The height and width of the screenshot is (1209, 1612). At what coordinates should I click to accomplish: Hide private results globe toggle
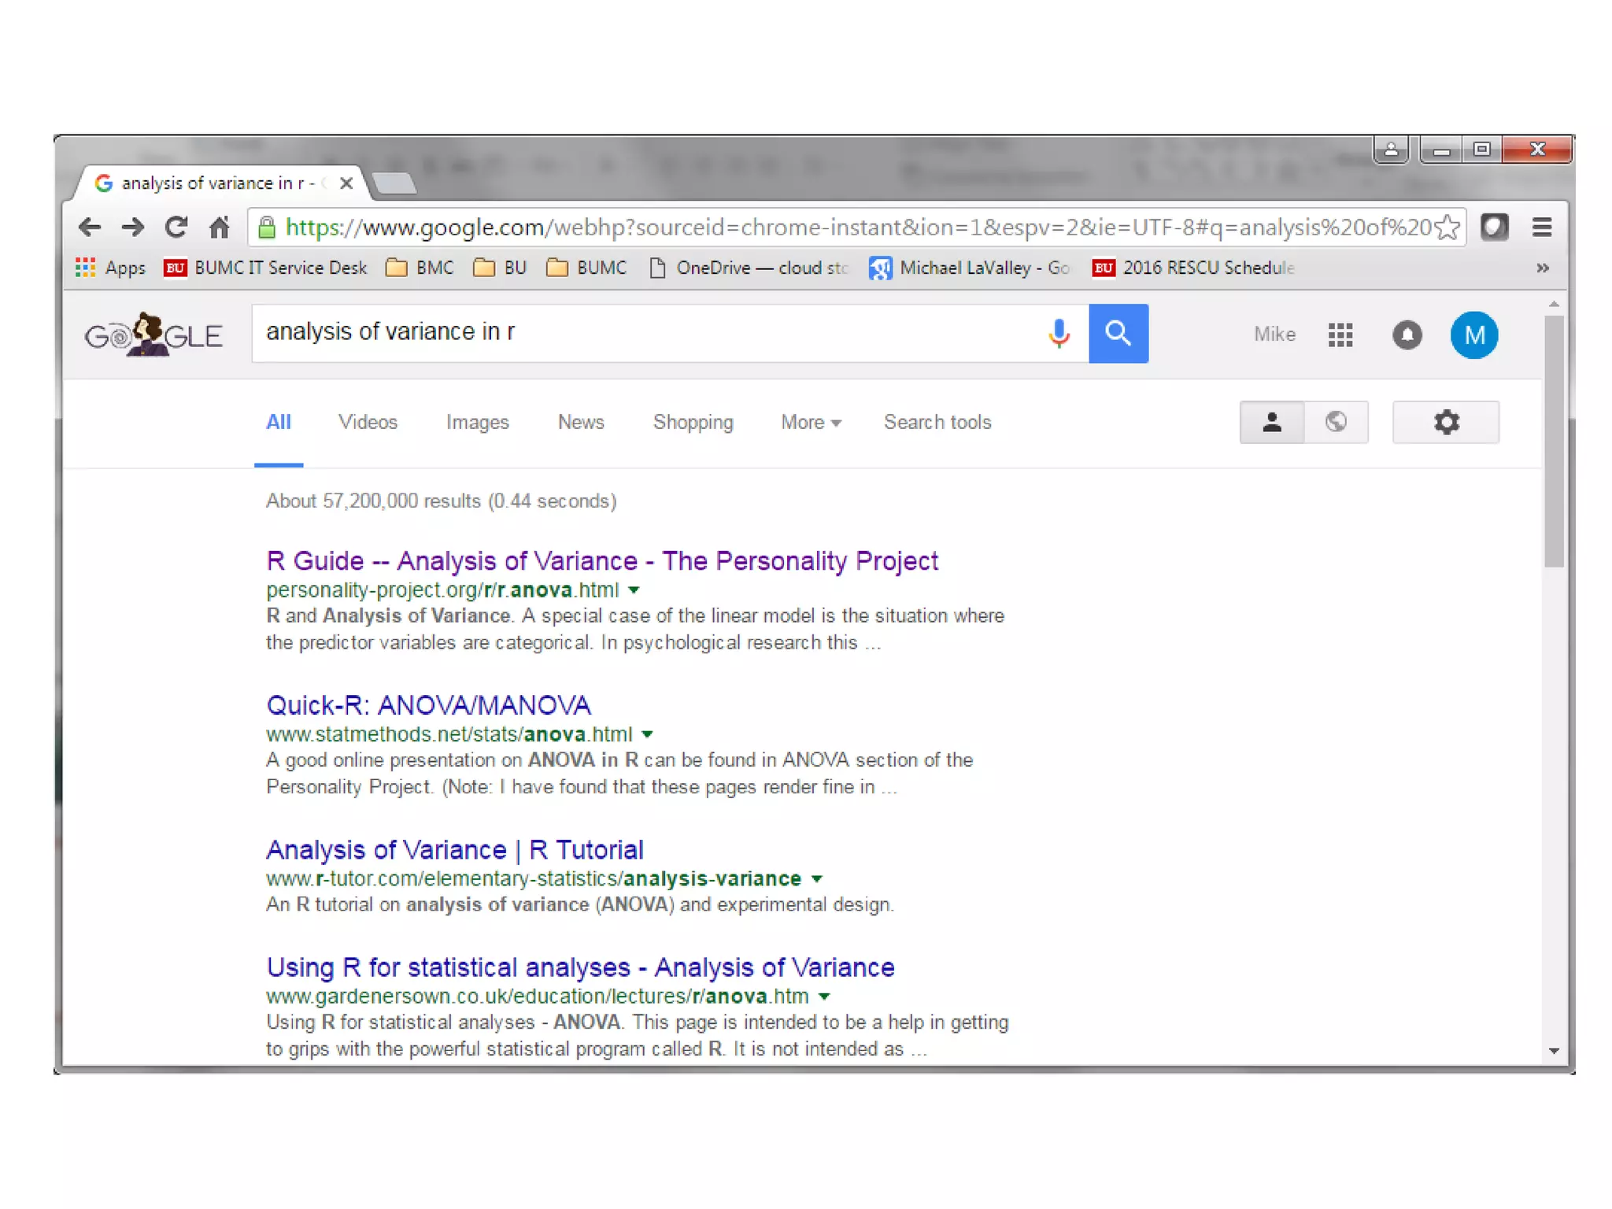pyautogui.click(x=1336, y=423)
